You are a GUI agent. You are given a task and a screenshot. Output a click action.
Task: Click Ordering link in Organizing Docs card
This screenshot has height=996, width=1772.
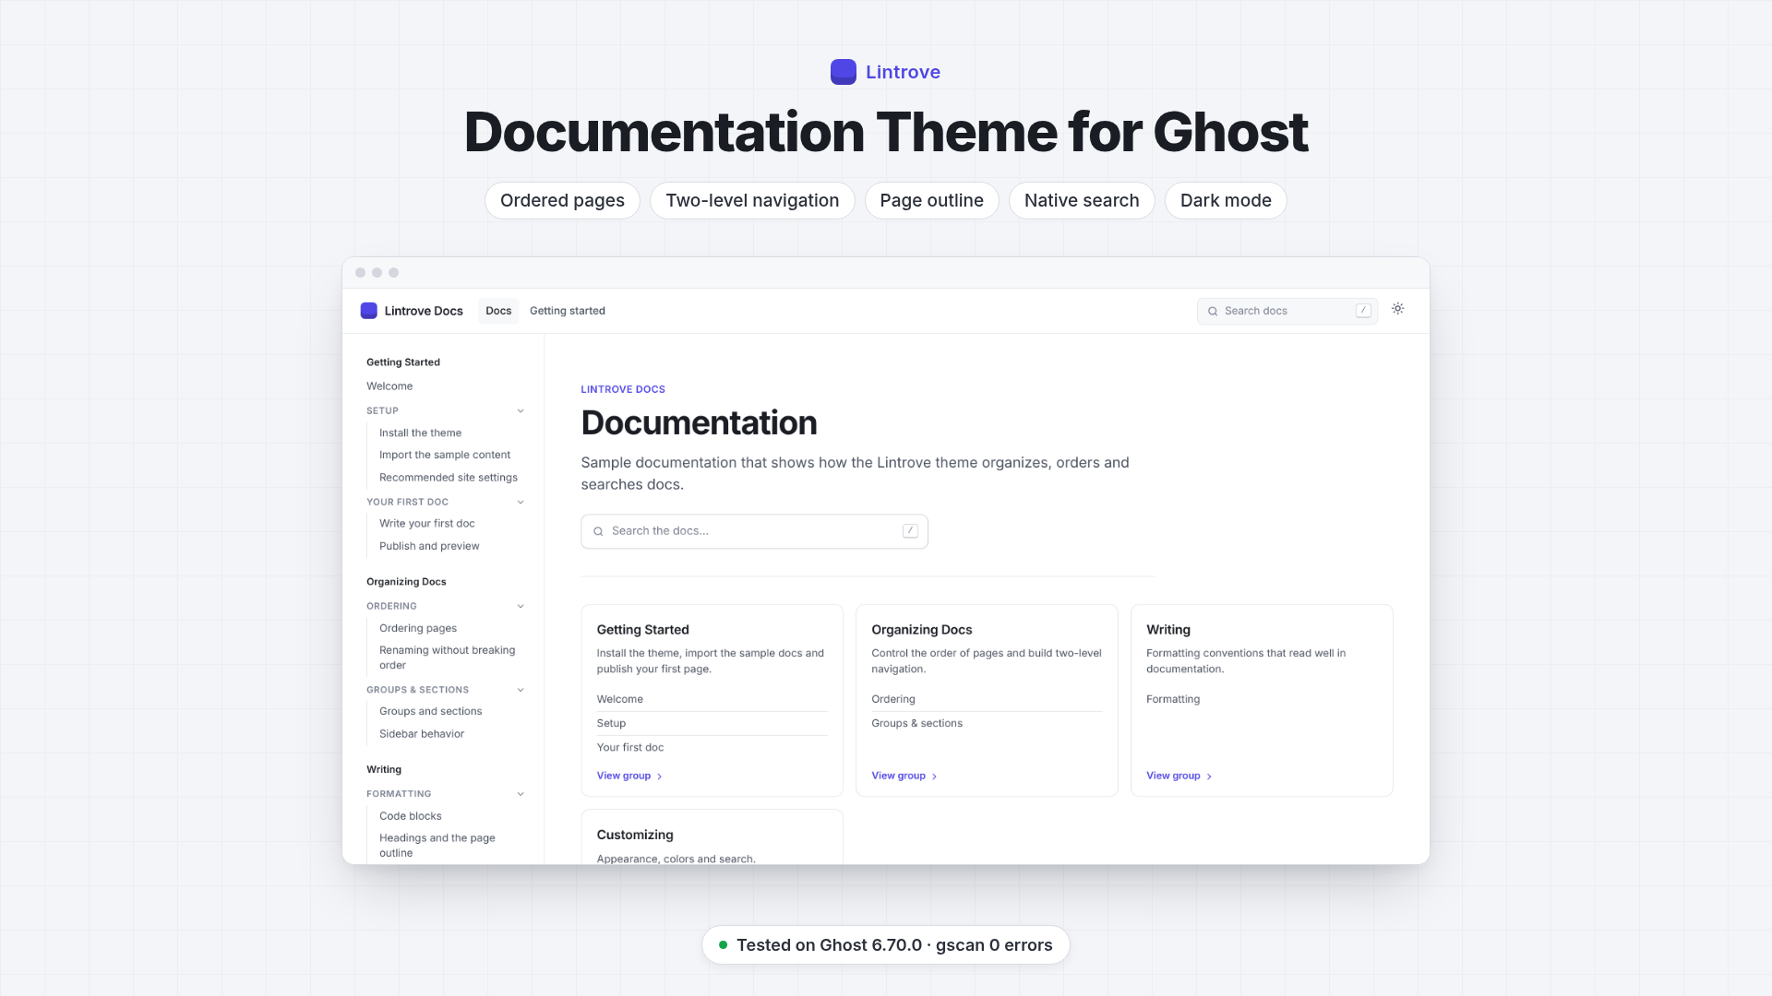(893, 699)
